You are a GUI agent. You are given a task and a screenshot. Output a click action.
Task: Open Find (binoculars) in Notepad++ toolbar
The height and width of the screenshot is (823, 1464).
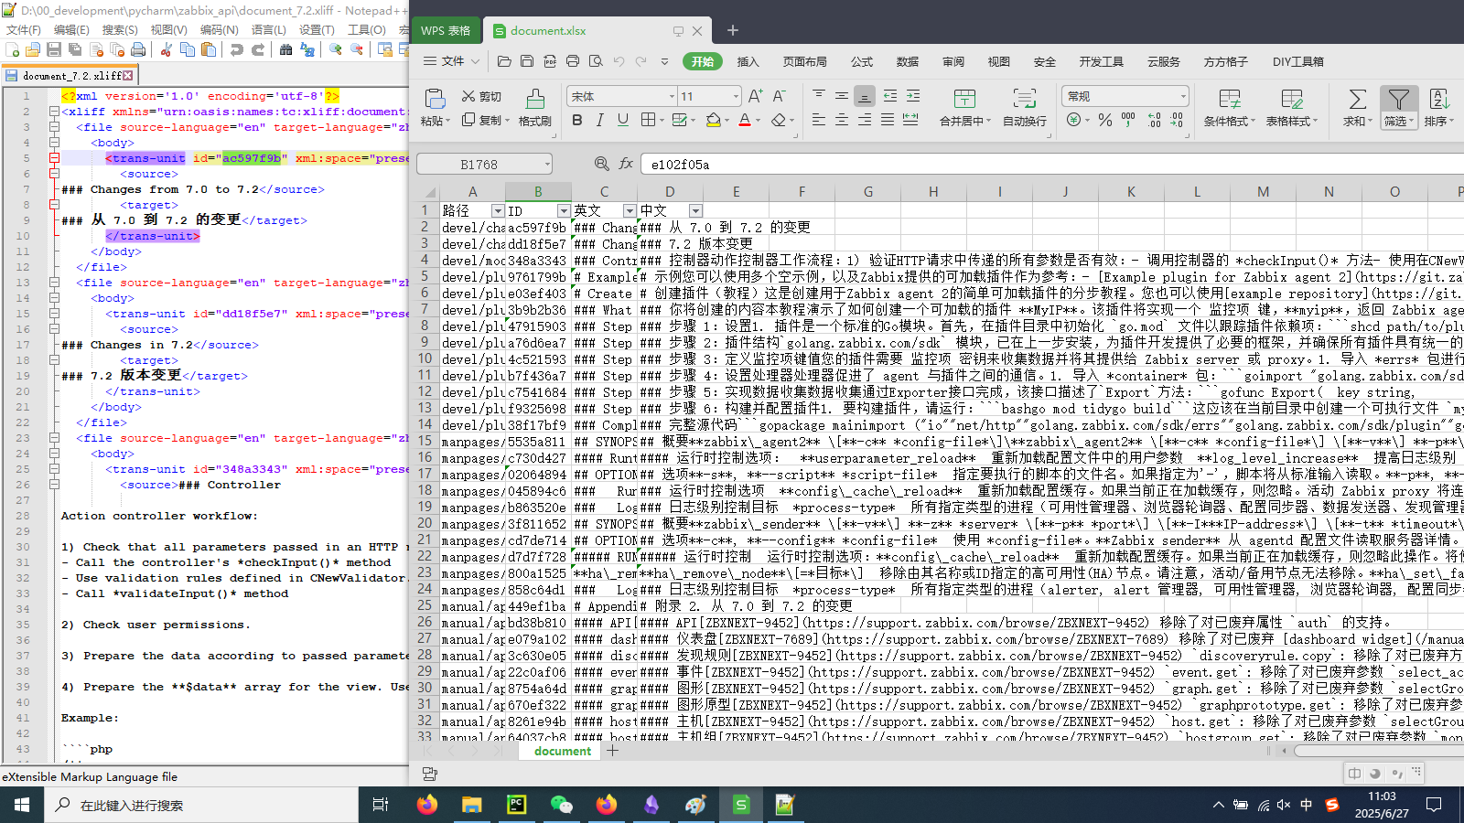click(286, 49)
